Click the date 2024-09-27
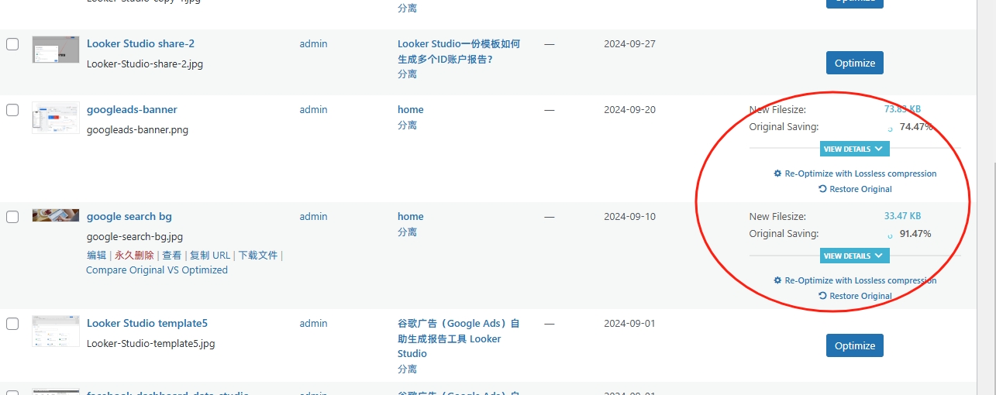 [x=629, y=44]
